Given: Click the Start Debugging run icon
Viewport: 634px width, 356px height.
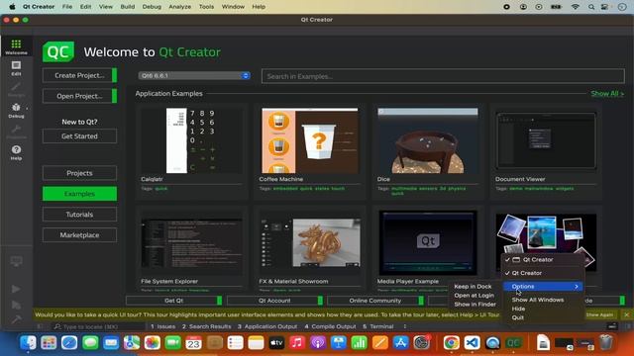Looking at the screenshot, I should [x=16, y=305].
